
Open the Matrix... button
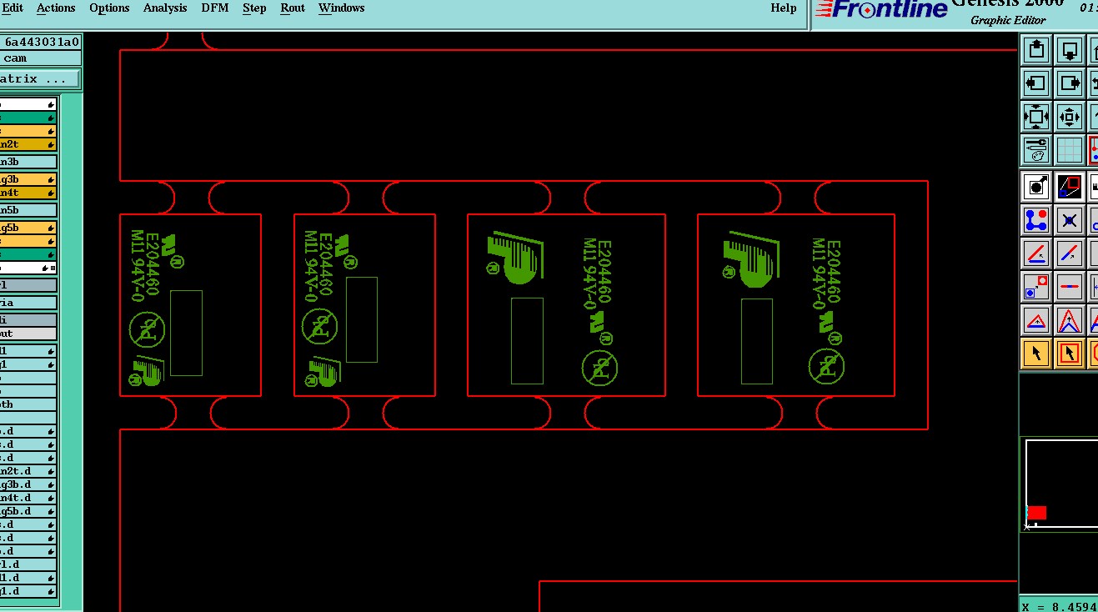tap(39, 79)
